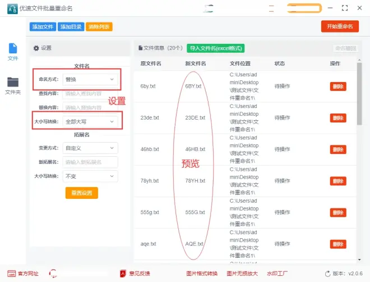Click the 设置 gear icon
Screen dimensions: 370x282
[36, 48]
